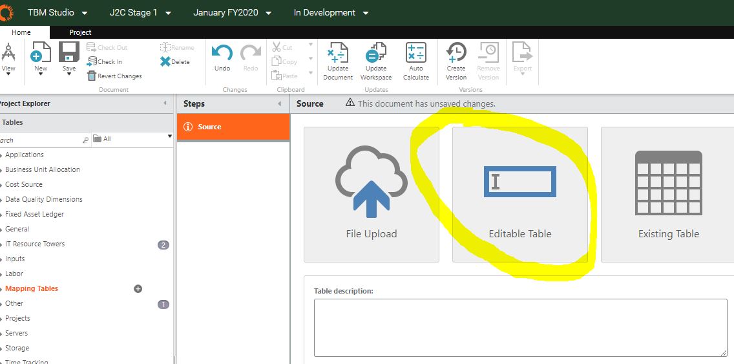This screenshot has height=364, width=734.
Task: Click the Apptio logo icon
Action: 6,13
